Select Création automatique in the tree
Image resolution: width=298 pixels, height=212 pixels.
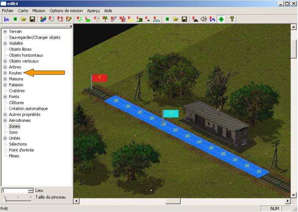click(x=28, y=109)
